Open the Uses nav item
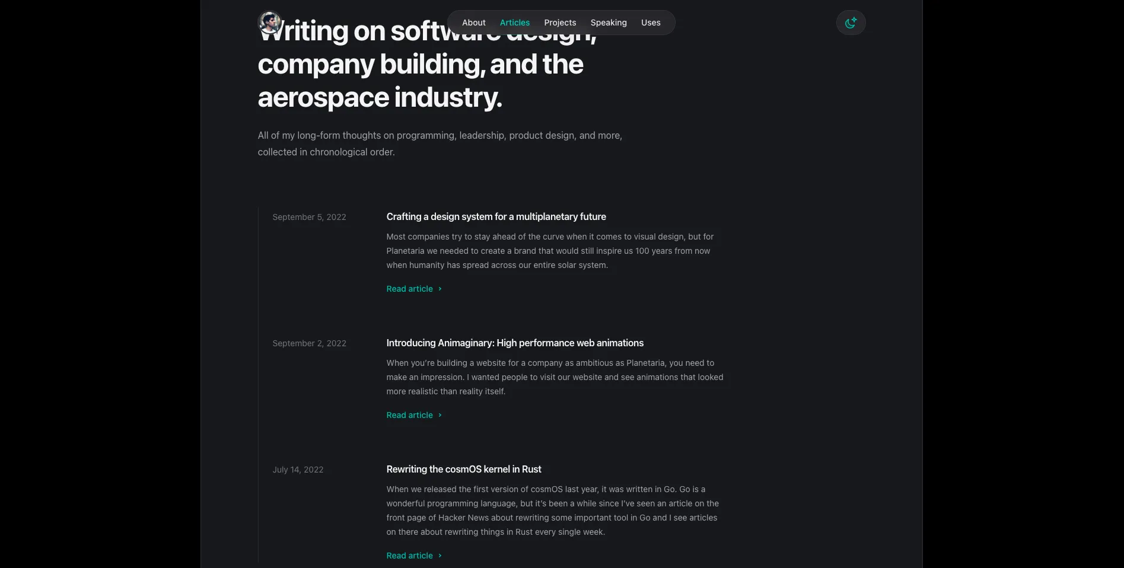The image size is (1124, 568). tap(651, 23)
